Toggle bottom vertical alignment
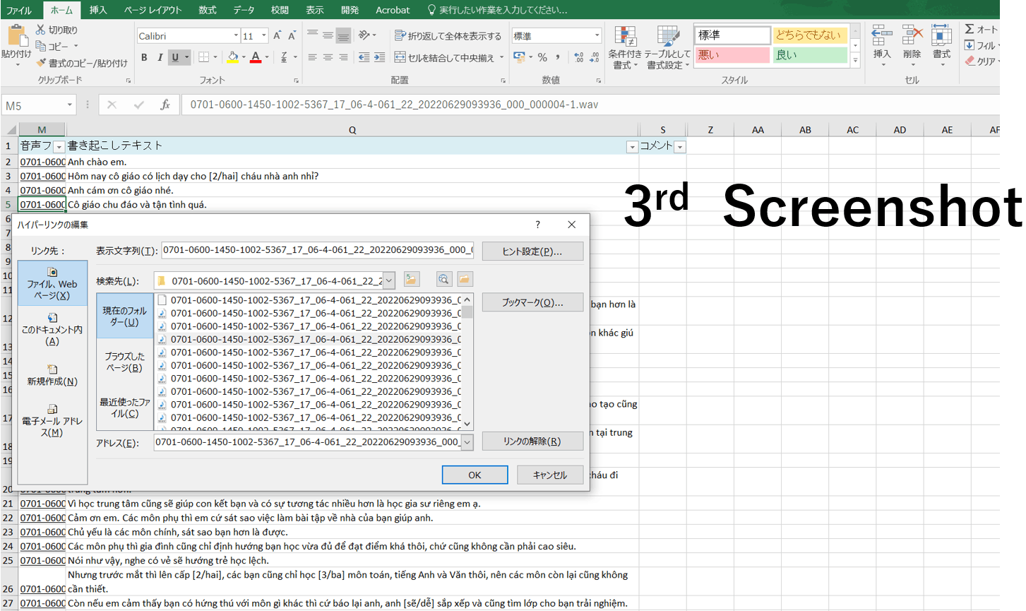Image resolution: width=1026 pixels, height=611 pixels. tap(343, 35)
